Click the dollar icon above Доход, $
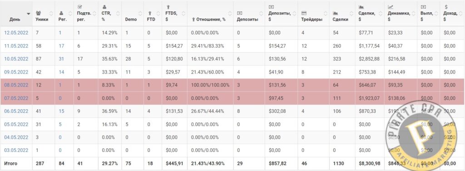The width and height of the screenshot is (465, 171). click(446, 7)
